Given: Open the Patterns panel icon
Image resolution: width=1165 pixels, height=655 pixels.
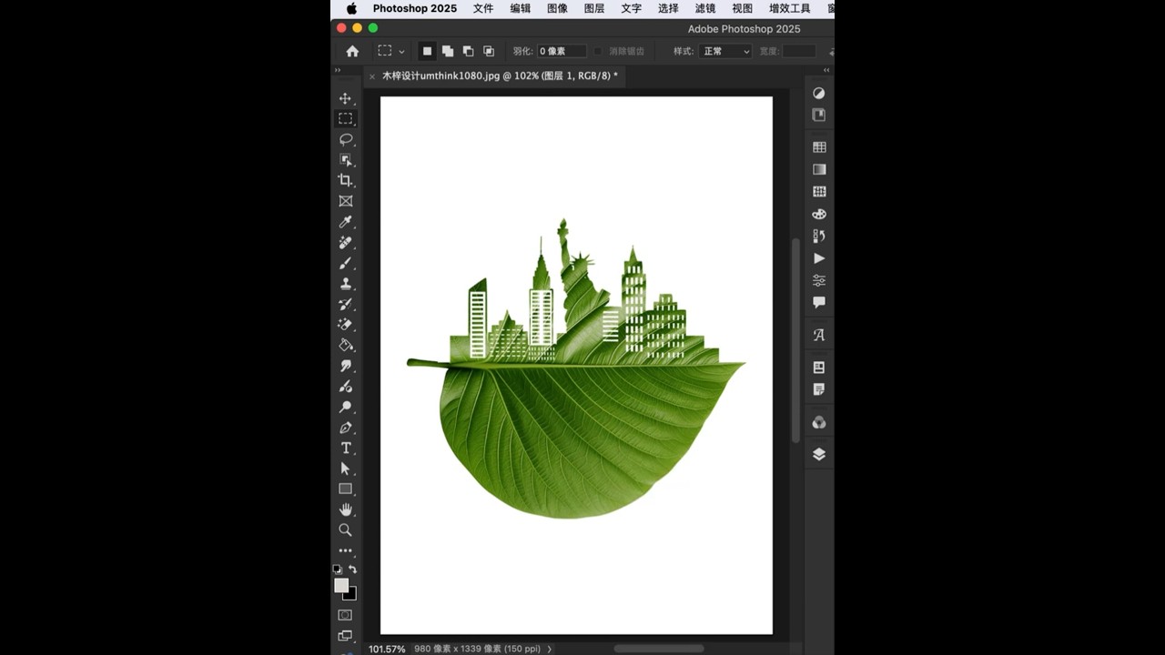Looking at the screenshot, I should coord(819,192).
